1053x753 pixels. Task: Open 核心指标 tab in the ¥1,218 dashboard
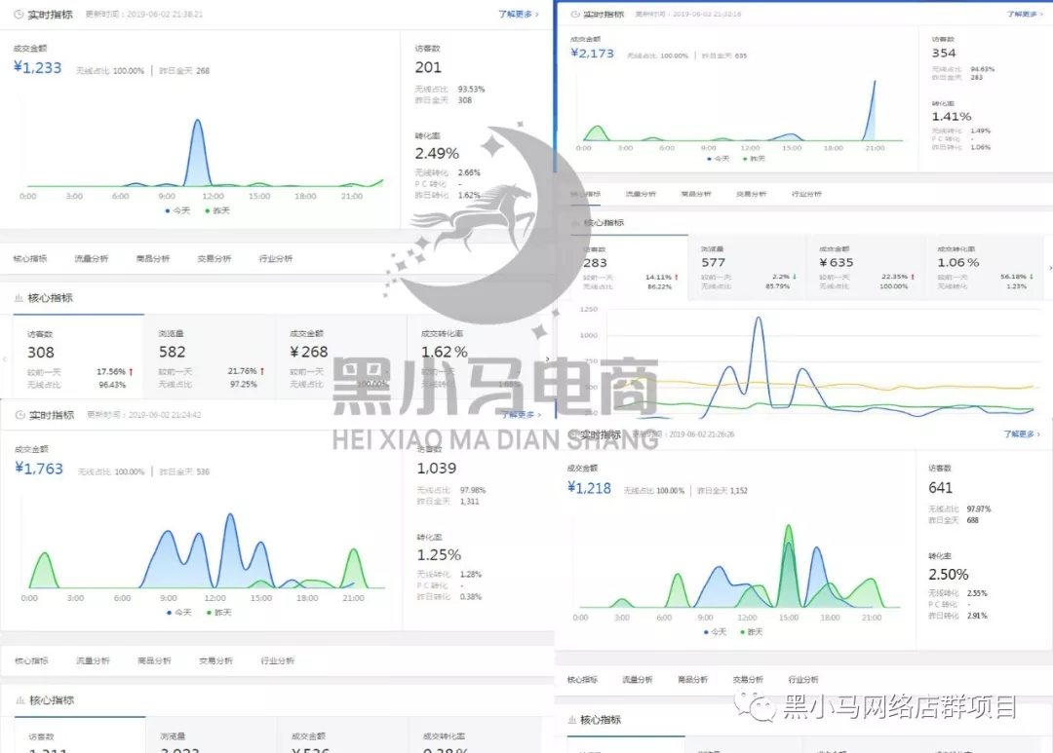click(x=582, y=680)
